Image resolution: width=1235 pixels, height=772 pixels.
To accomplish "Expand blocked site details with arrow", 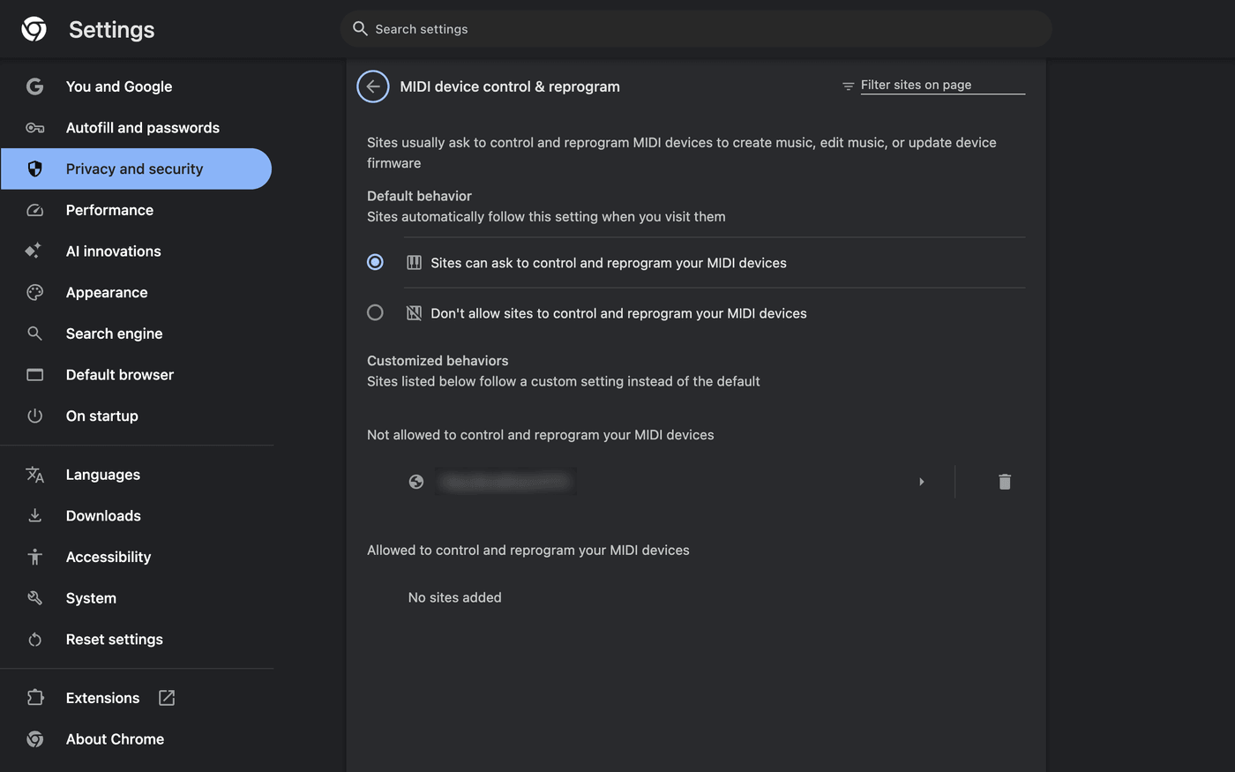I will 921,482.
